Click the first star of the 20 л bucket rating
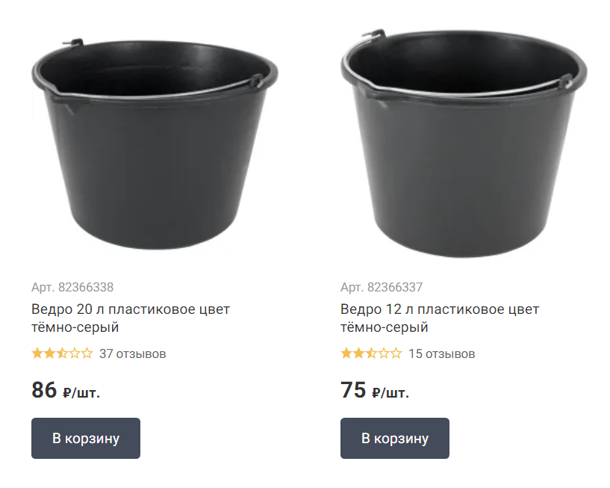The image size is (610, 488). coord(37,353)
